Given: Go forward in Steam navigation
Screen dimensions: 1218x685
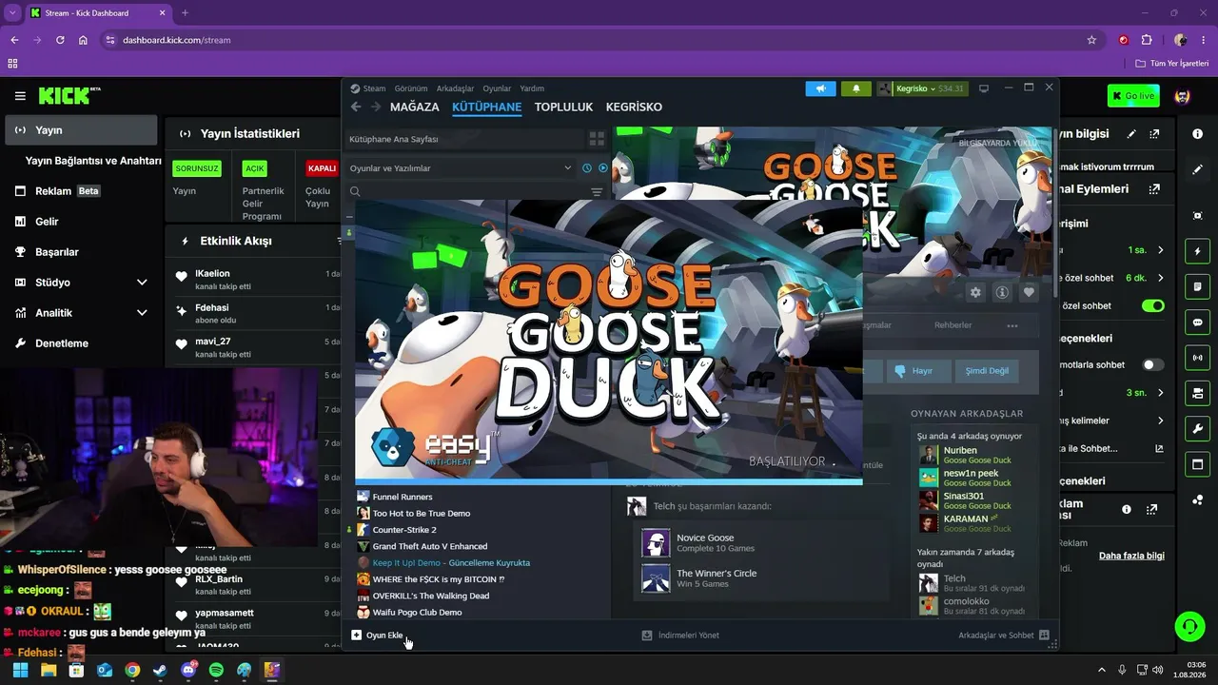Looking at the screenshot, I should 376,107.
